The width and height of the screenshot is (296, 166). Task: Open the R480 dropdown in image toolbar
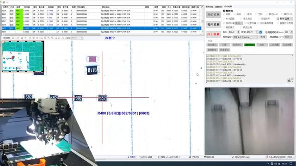pos(77,38)
